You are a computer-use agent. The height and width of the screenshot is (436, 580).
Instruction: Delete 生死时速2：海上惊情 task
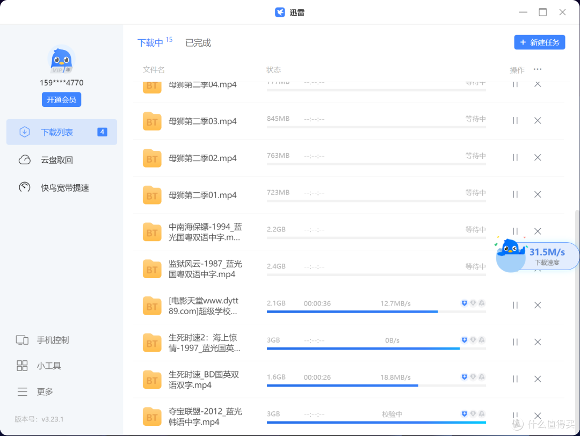(x=538, y=342)
